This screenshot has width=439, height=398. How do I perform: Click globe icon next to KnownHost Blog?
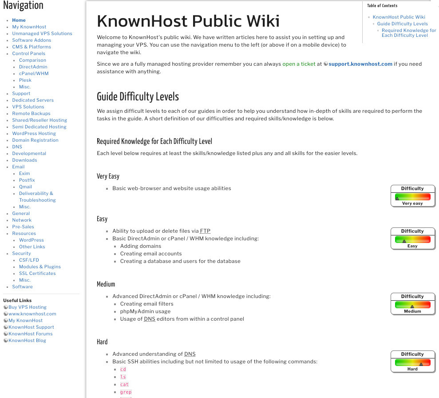(6, 341)
